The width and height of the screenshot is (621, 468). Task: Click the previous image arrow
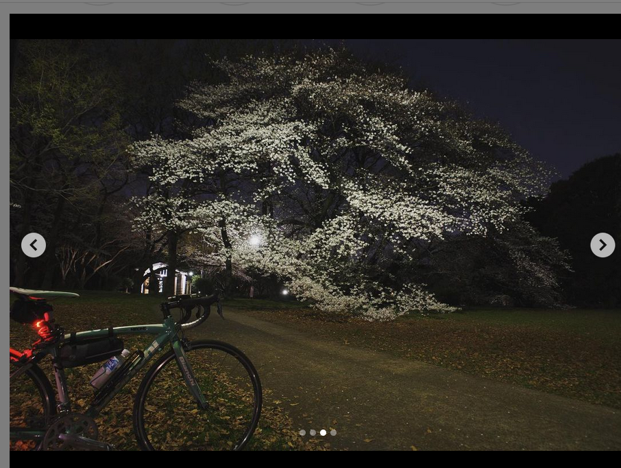point(34,245)
